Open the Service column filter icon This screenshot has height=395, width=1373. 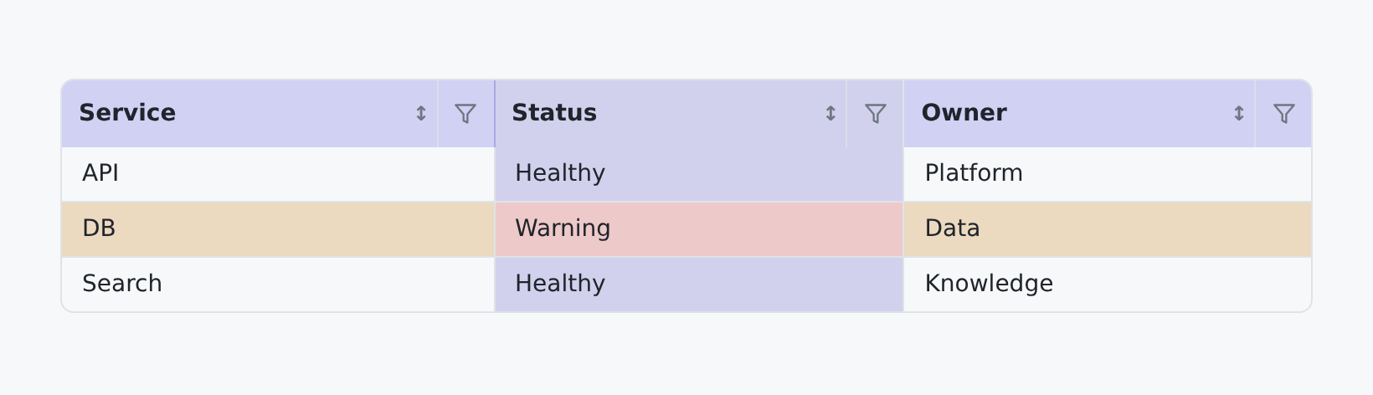tap(465, 114)
